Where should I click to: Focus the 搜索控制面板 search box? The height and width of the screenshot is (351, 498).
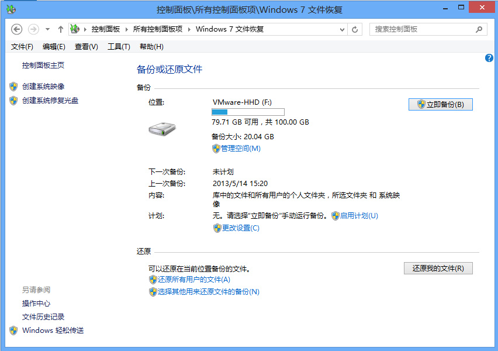428,29
